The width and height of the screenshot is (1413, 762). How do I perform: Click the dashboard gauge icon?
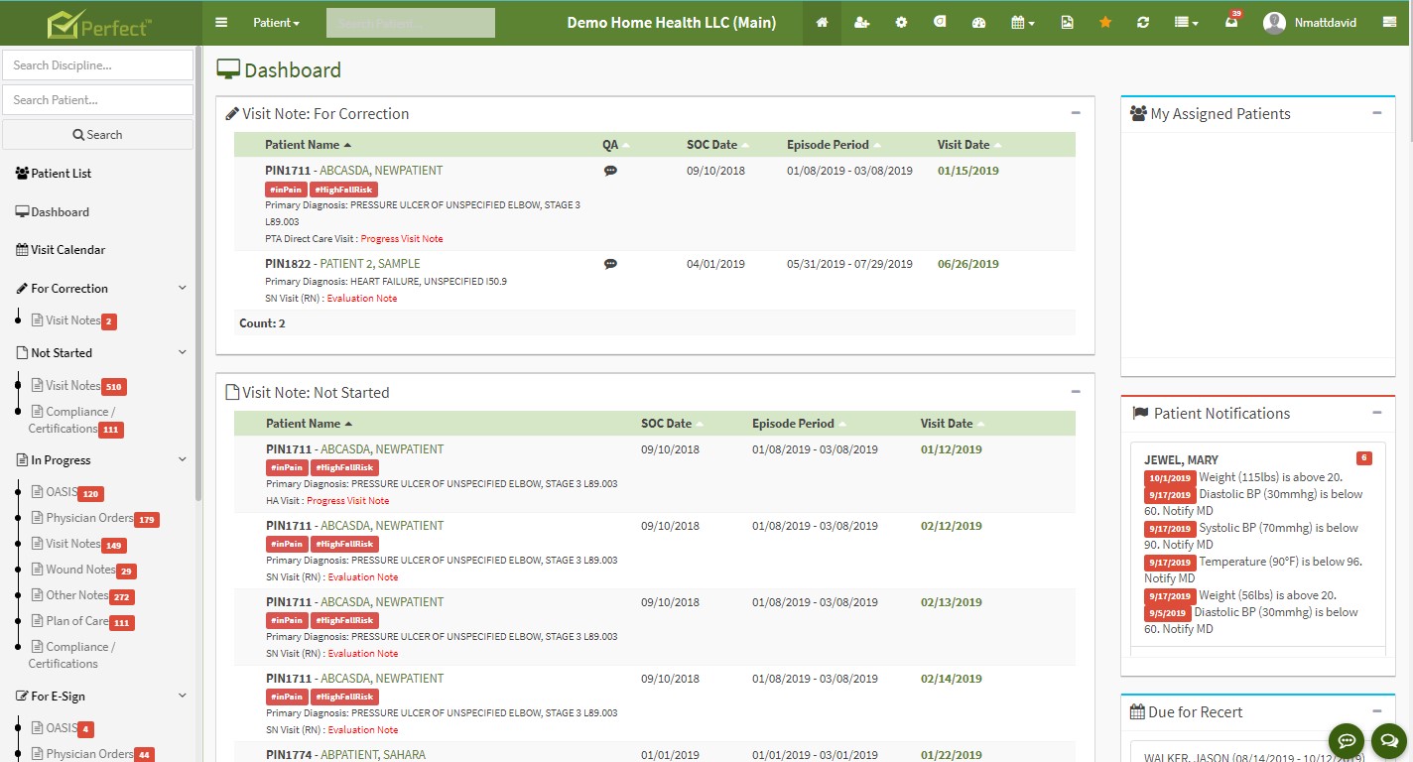978,23
